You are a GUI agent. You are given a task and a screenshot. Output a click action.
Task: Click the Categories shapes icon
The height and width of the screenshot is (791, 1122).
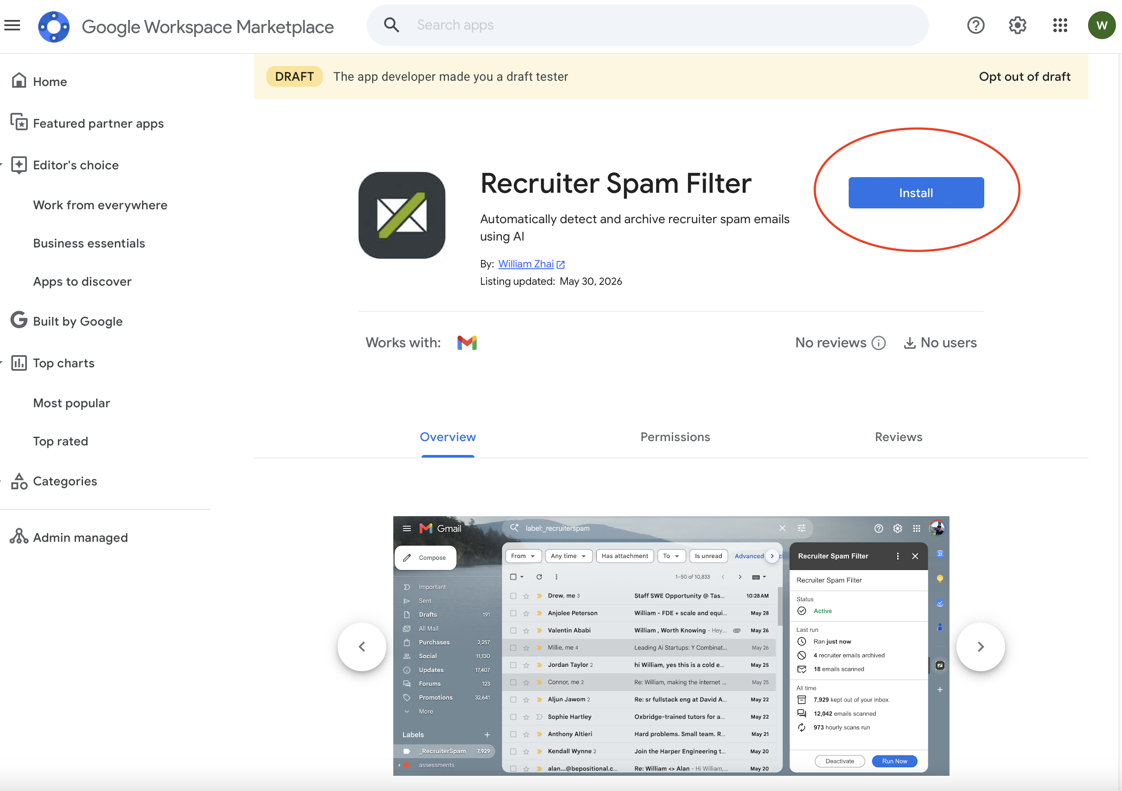click(19, 481)
